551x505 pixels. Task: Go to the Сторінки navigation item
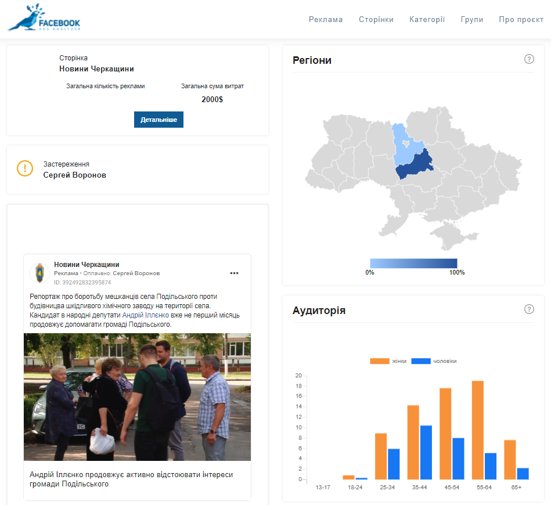point(376,20)
